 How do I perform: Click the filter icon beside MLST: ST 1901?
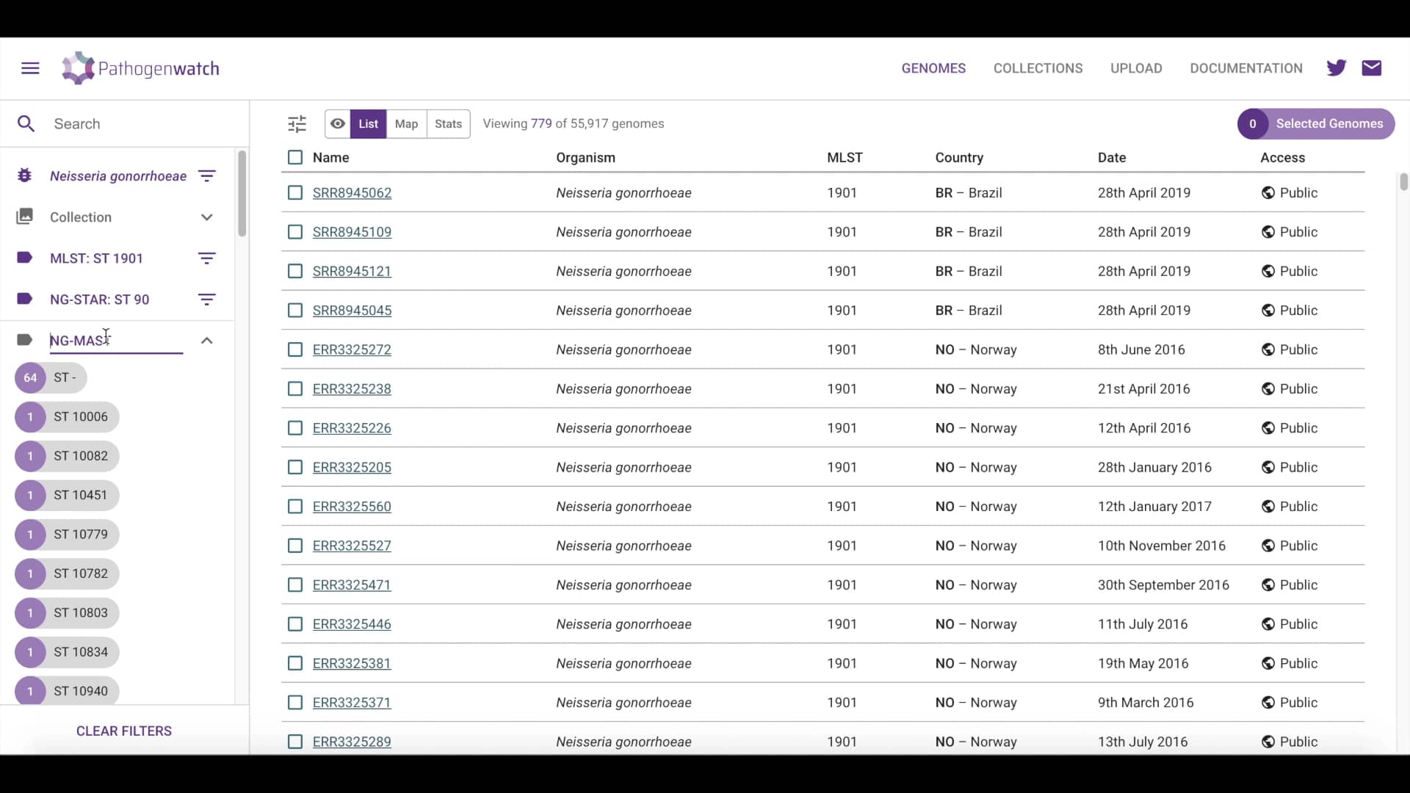tap(207, 258)
